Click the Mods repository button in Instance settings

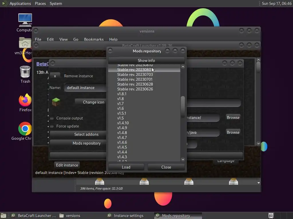click(78, 143)
